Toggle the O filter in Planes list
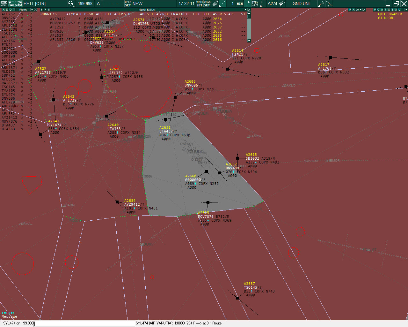408x327 pixels. coord(10,10)
